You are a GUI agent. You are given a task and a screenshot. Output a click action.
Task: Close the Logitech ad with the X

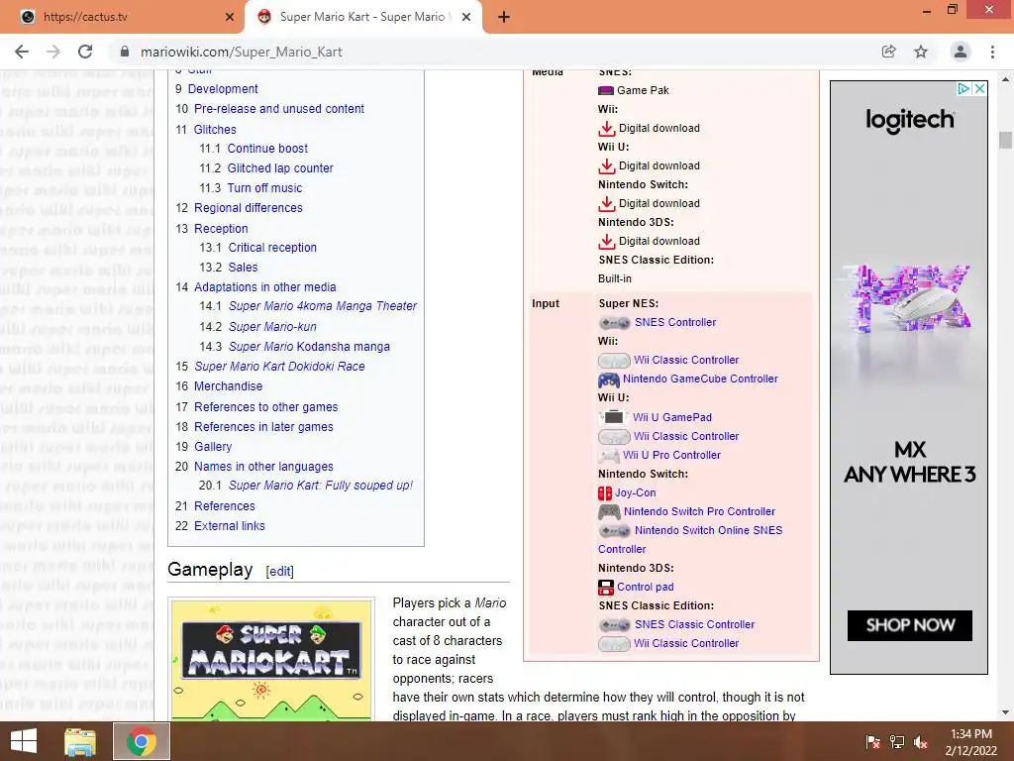tap(979, 88)
